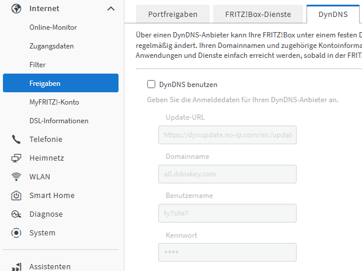This screenshot has width=362, height=271.
Task: Open Zugangsdaten in the sidebar
Action: [51, 46]
